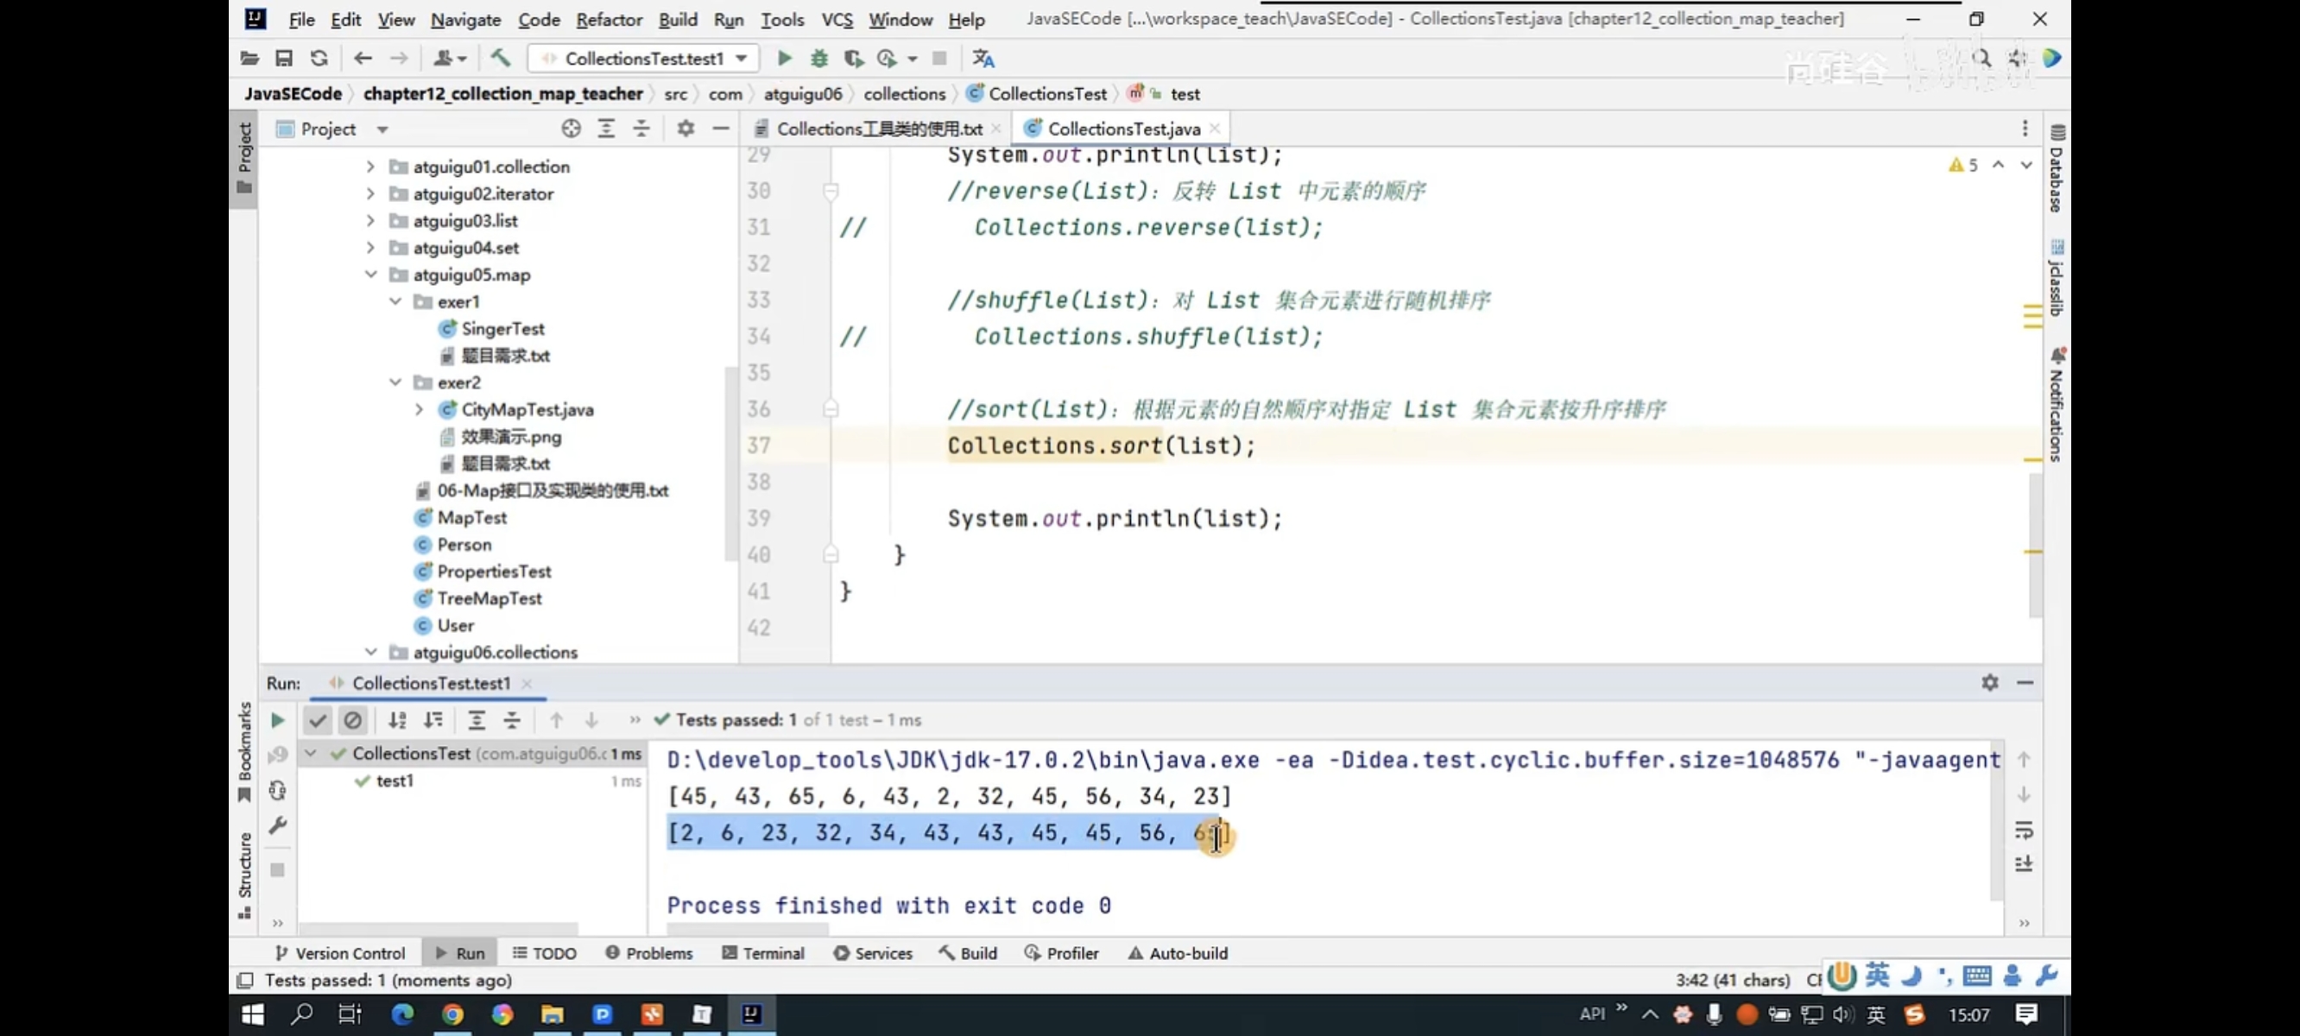Open Problems tool window

coord(649,953)
